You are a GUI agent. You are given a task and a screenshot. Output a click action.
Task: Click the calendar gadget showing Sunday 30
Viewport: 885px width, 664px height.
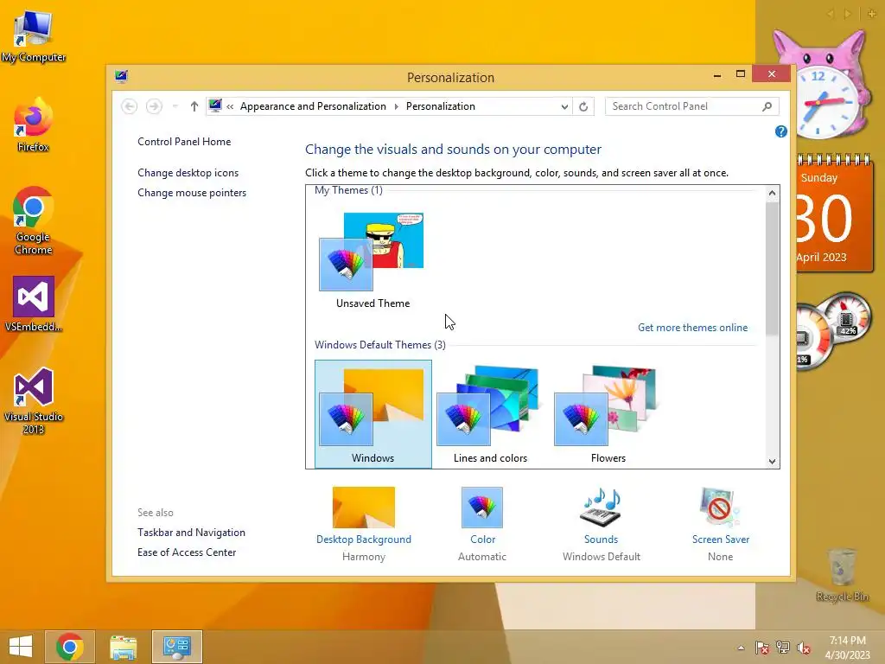(x=834, y=214)
